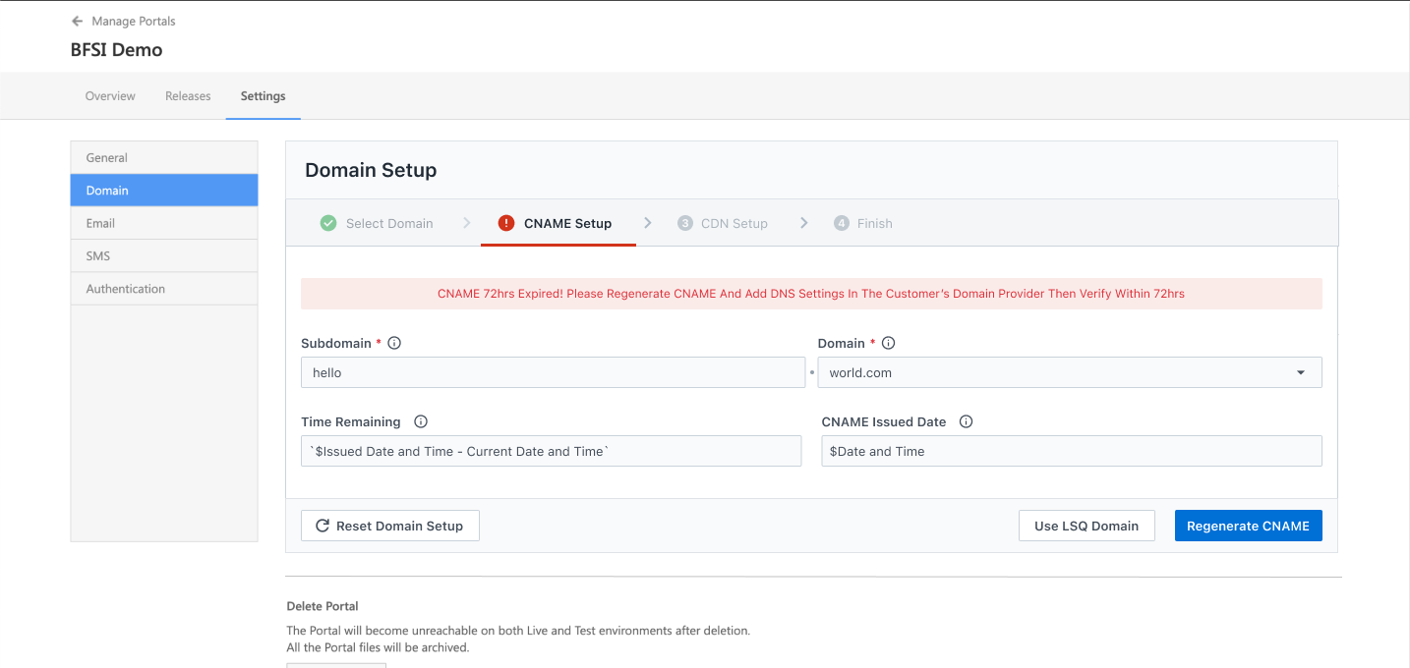Open the world.com domain dropdown

pyautogui.click(x=1303, y=372)
